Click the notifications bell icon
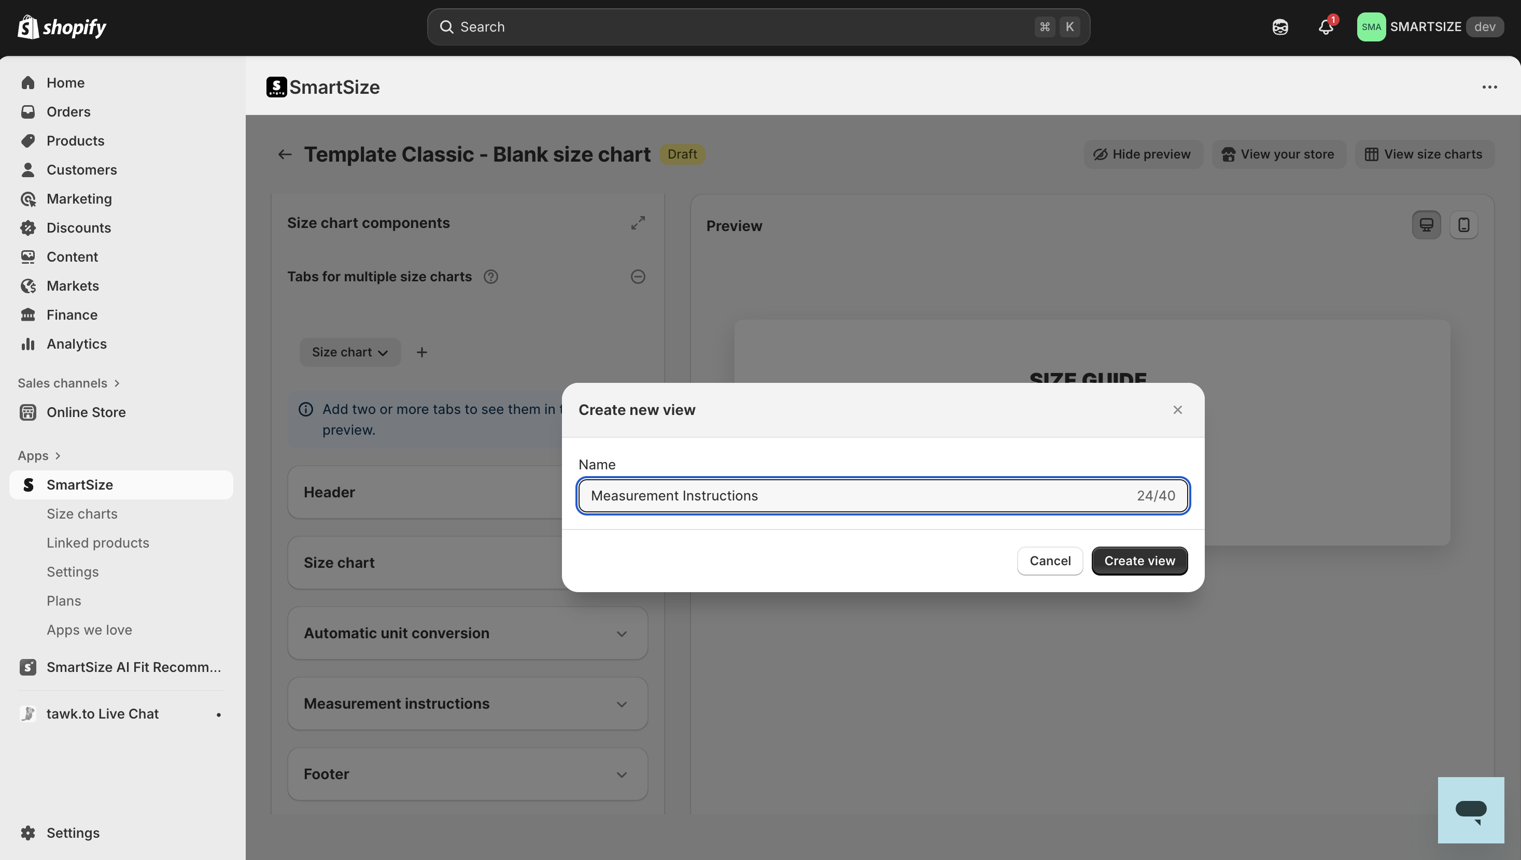This screenshot has width=1521, height=860. (1326, 27)
